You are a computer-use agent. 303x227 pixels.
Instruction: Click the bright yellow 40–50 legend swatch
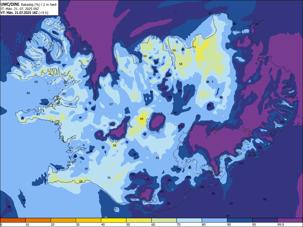114,220
